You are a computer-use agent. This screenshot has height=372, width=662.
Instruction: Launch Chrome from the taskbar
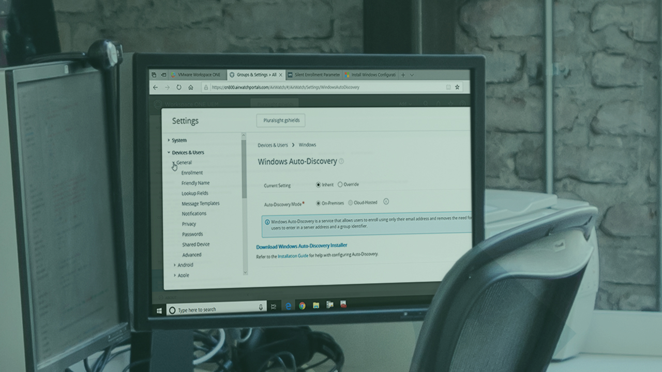pyautogui.click(x=302, y=305)
